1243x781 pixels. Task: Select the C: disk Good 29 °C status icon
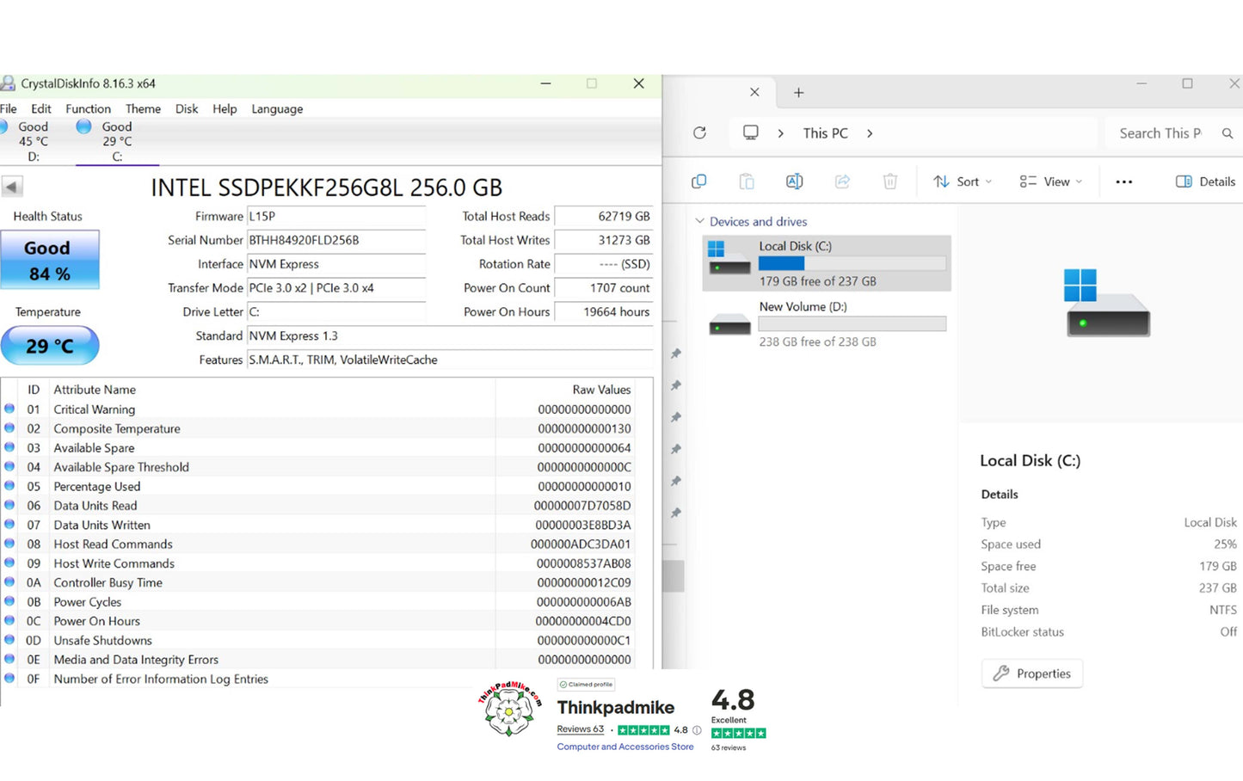tap(83, 126)
